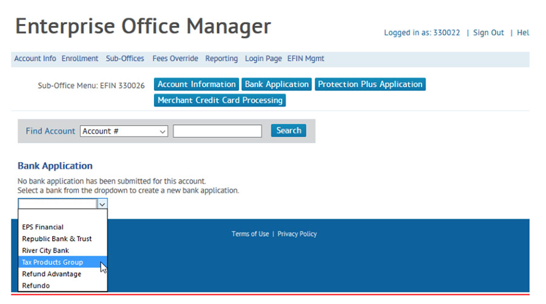Open the Privacy Policy link
Viewport: 546px width, 304px height.
pos(297,234)
